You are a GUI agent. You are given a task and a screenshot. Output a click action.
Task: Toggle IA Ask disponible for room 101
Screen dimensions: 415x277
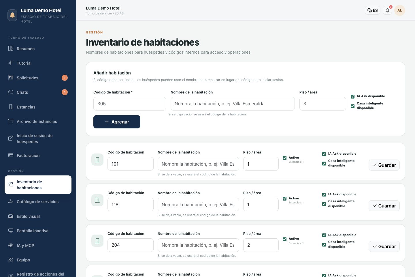pyautogui.click(x=324, y=154)
